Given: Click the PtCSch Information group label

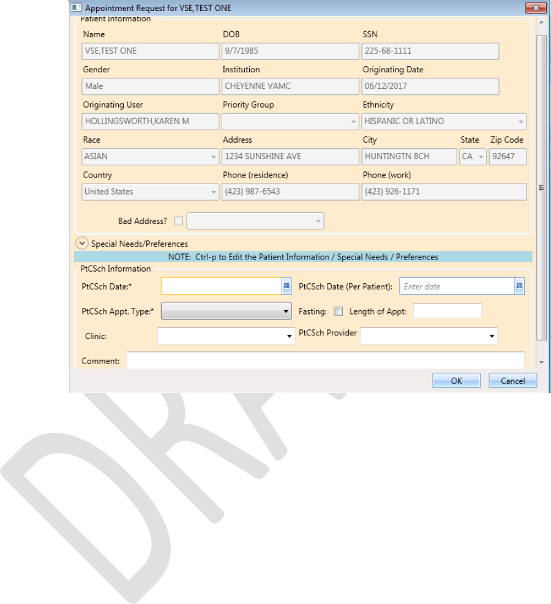Looking at the screenshot, I should tap(115, 269).
